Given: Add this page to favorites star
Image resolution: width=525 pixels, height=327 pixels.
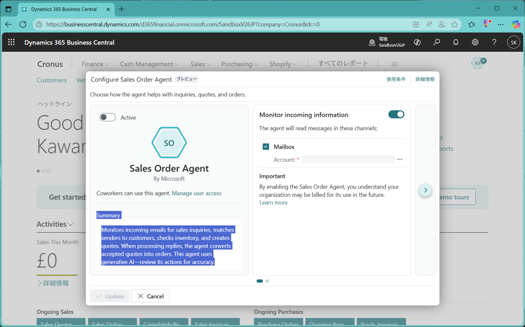Looking at the screenshot, I should (454, 24).
